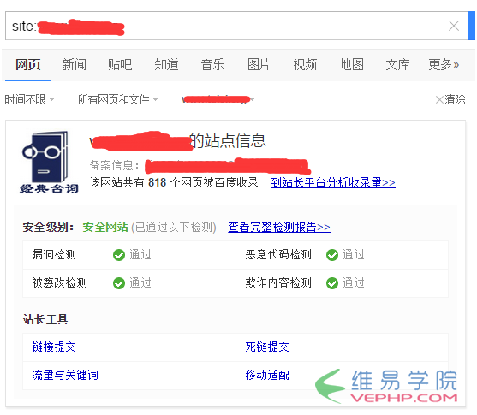This screenshot has width=477, height=415.
Task: Open the 链接提交 webmaster tool link
Action: click(x=54, y=347)
